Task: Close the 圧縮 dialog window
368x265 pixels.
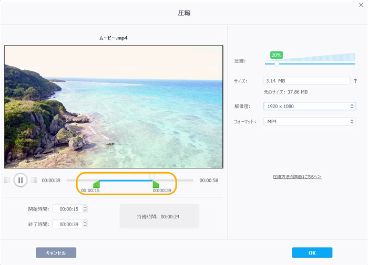Action: (361, 5)
